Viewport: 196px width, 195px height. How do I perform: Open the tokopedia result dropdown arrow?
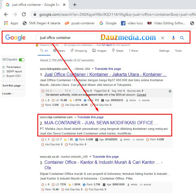click(93, 69)
